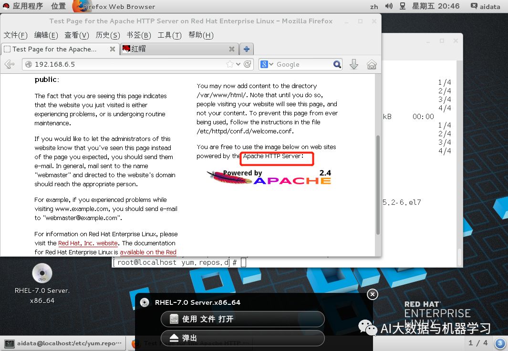The width and height of the screenshot is (508, 351).
Task: Open the volume speaker icon
Action: tap(389, 6)
